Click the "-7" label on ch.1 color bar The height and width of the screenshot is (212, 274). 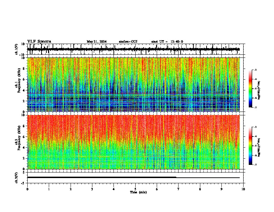click(x=255, y=107)
